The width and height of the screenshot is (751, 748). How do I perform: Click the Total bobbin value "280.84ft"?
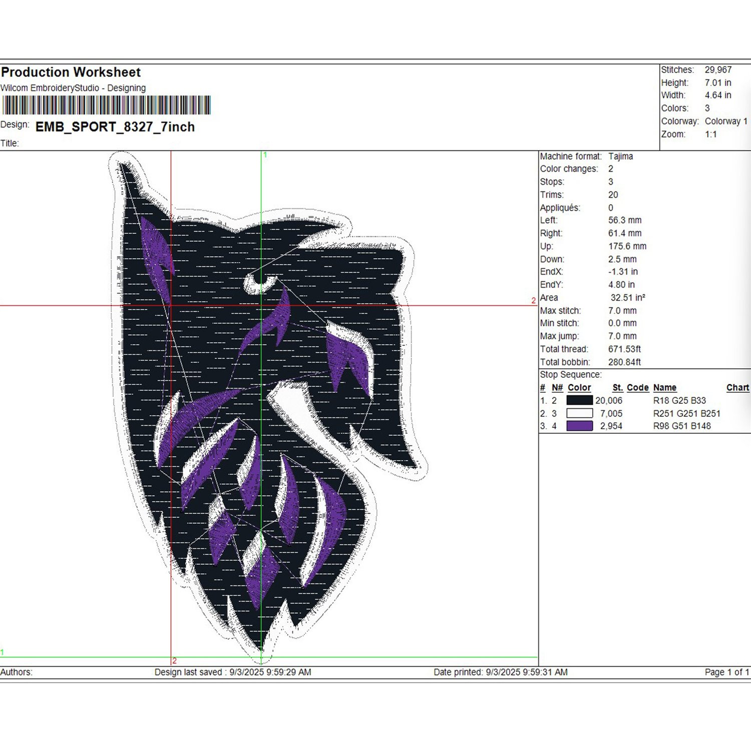624,362
